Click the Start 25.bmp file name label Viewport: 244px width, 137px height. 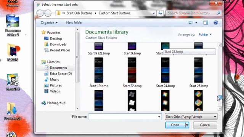[199, 86]
